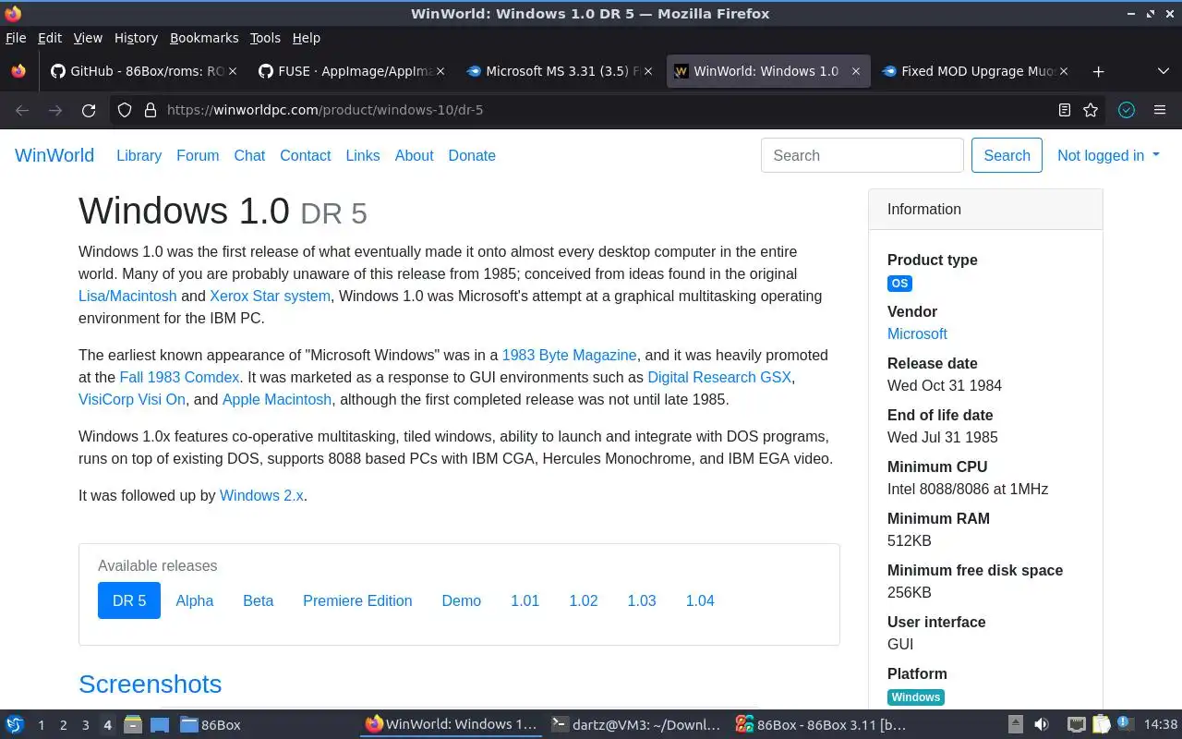Click the Microsoft vendor link
The width and height of the screenshot is (1182, 739).
(917, 333)
